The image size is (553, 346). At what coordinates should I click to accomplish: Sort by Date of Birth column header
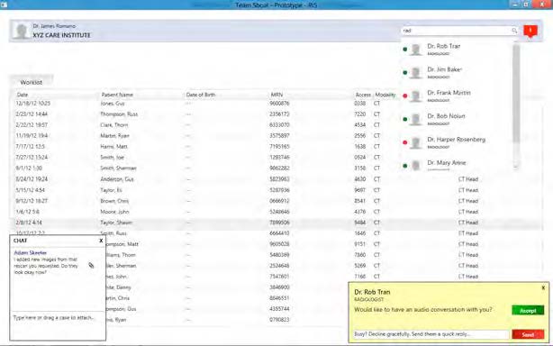coord(201,95)
